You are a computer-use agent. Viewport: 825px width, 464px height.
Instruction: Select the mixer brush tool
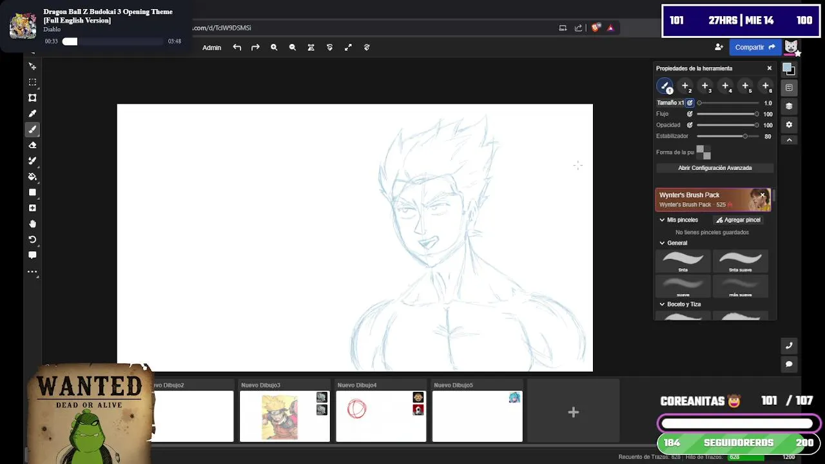pos(32,160)
